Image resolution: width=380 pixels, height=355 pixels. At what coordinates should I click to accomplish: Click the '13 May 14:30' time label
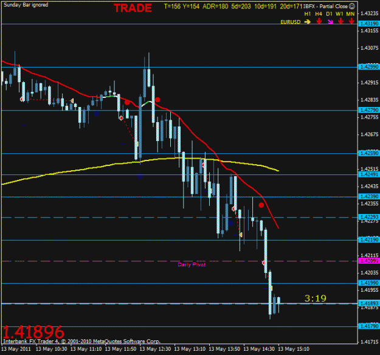coord(259,349)
